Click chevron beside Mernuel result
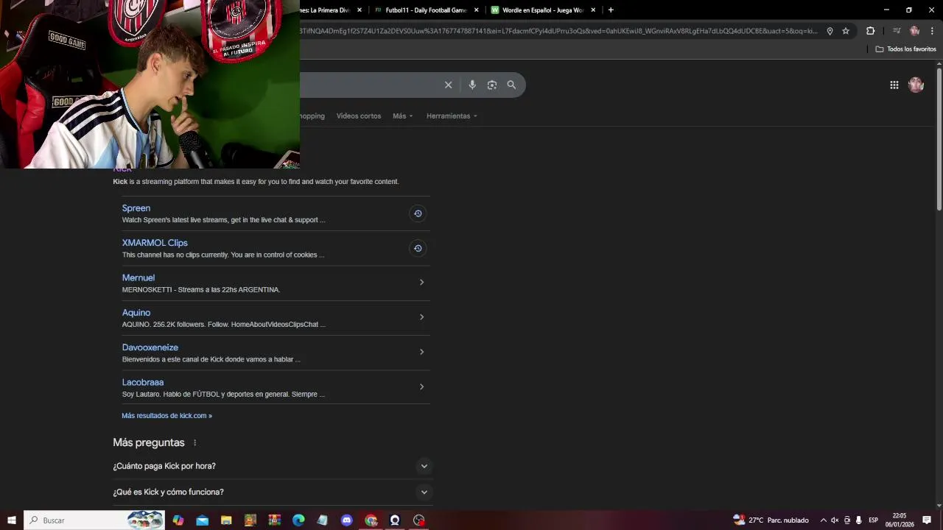The width and height of the screenshot is (943, 530). tap(421, 283)
